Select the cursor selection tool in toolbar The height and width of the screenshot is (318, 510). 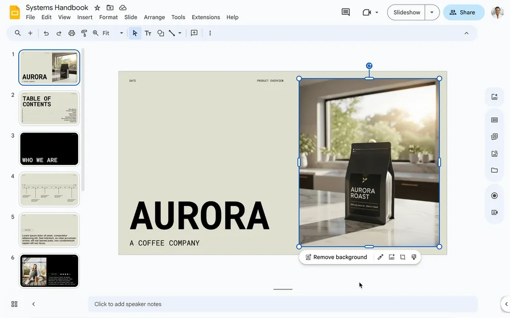click(x=135, y=33)
